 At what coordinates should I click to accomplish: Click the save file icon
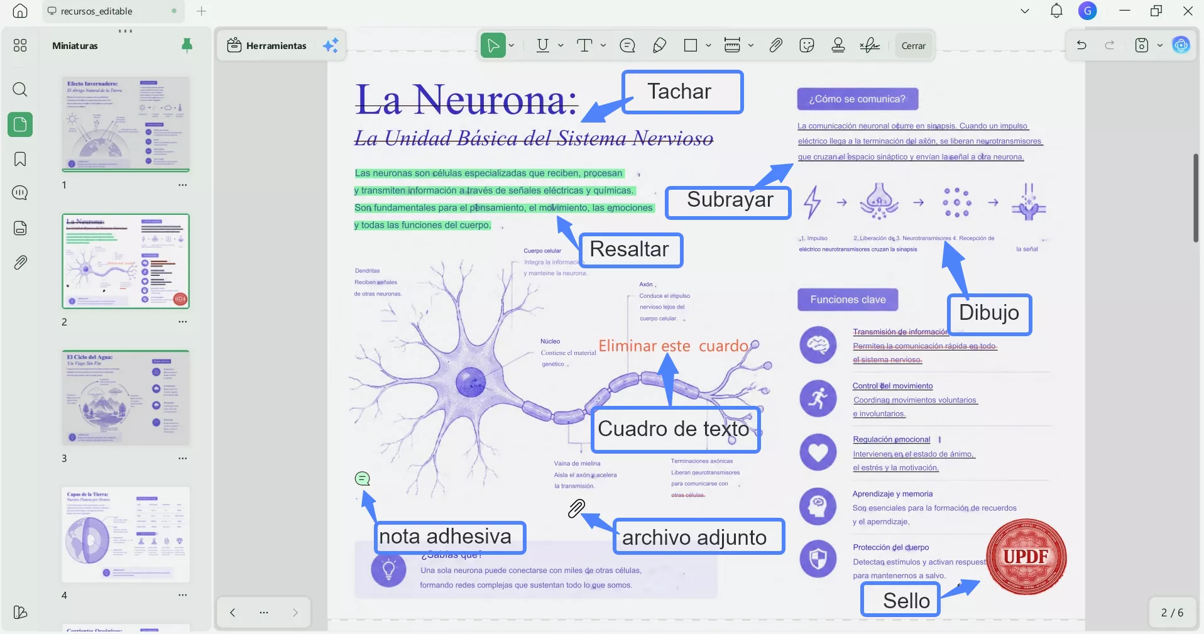[1142, 45]
